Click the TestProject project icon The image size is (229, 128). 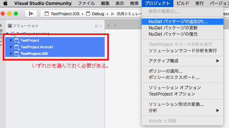[17, 41]
